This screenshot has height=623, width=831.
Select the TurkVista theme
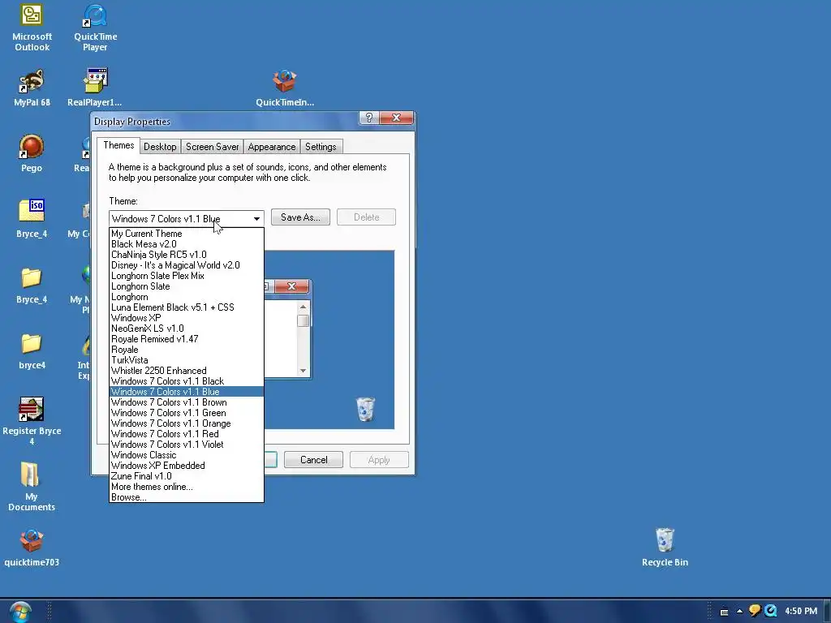(187, 360)
